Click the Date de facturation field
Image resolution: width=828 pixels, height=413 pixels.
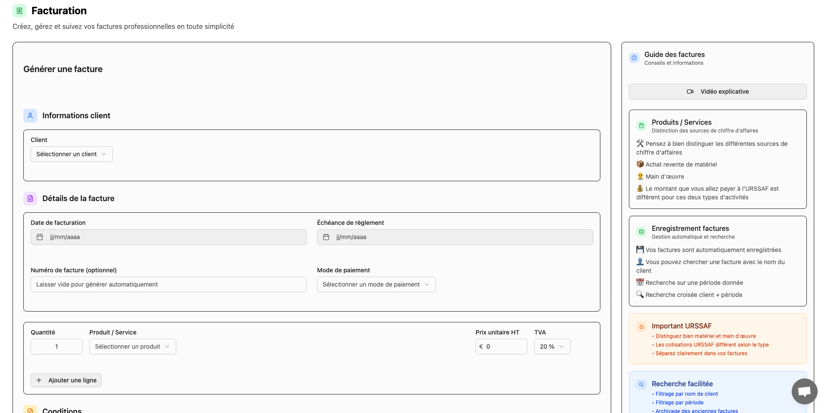168,237
